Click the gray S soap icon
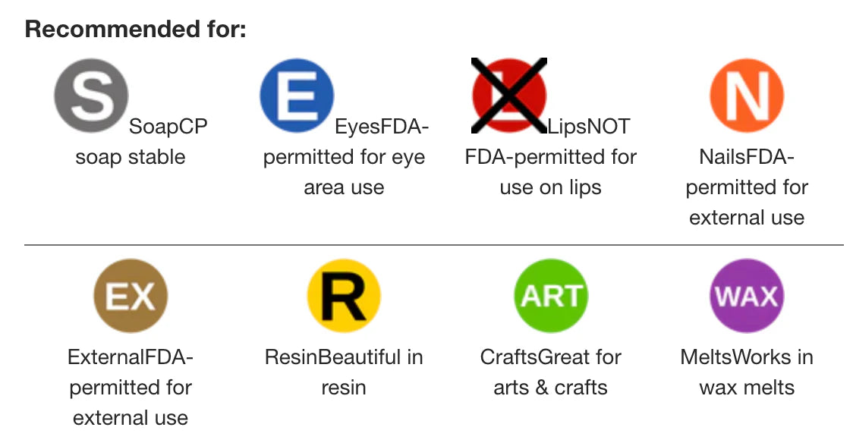This screenshot has width=853, height=443. [91, 96]
